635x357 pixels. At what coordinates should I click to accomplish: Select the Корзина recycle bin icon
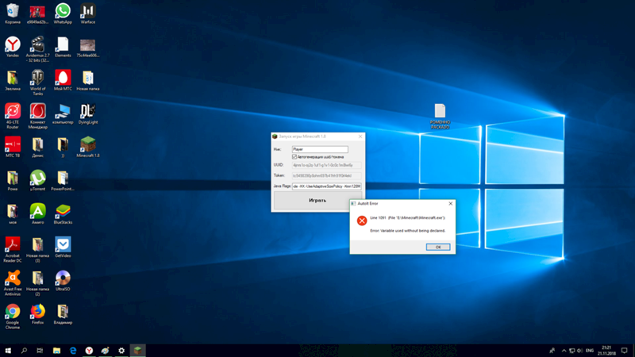coord(13,13)
